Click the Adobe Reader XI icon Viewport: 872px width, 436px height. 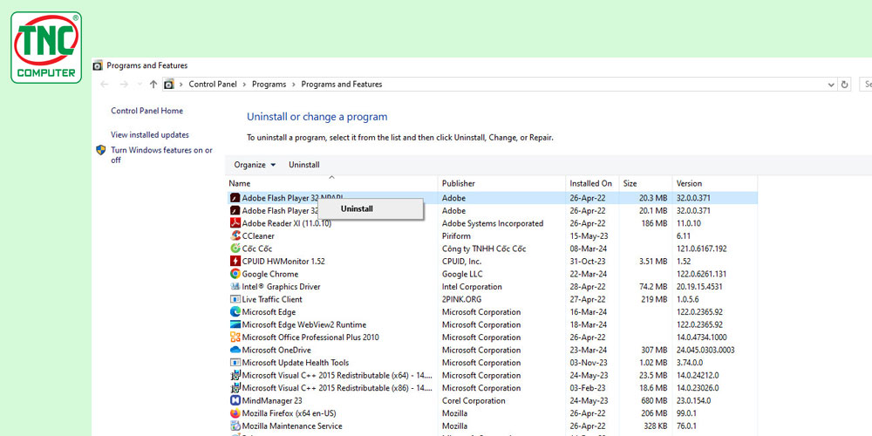click(x=235, y=223)
